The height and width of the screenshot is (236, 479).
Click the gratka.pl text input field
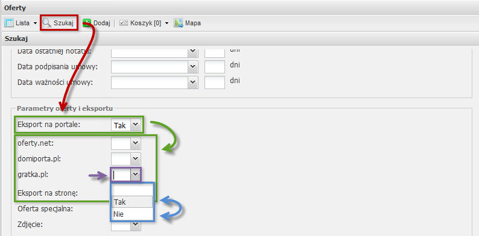[x=121, y=175]
